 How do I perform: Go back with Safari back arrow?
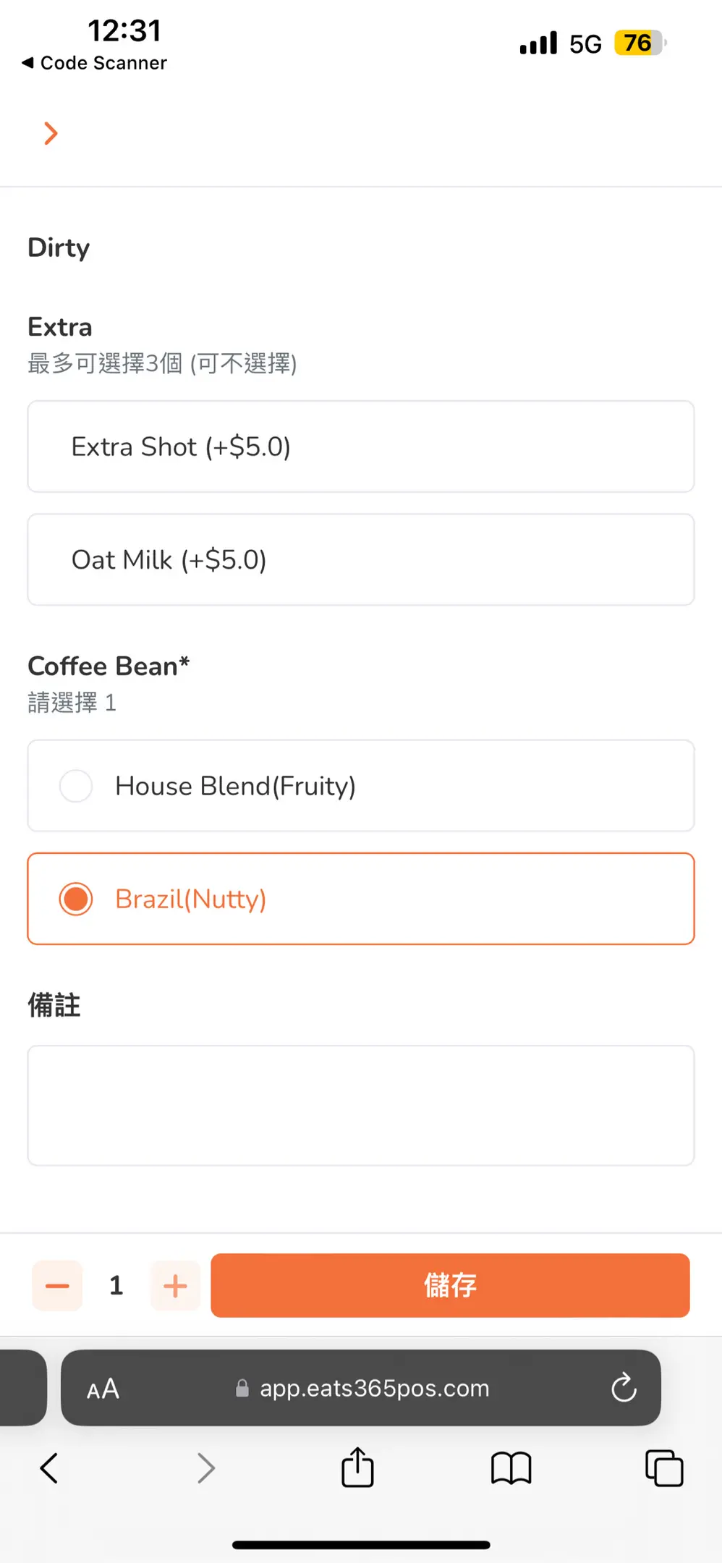click(49, 1468)
